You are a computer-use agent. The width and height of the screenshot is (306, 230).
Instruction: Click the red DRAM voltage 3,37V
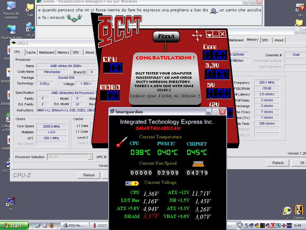point(151,216)
